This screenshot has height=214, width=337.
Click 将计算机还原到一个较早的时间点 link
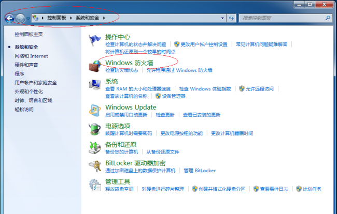point(140,52)
